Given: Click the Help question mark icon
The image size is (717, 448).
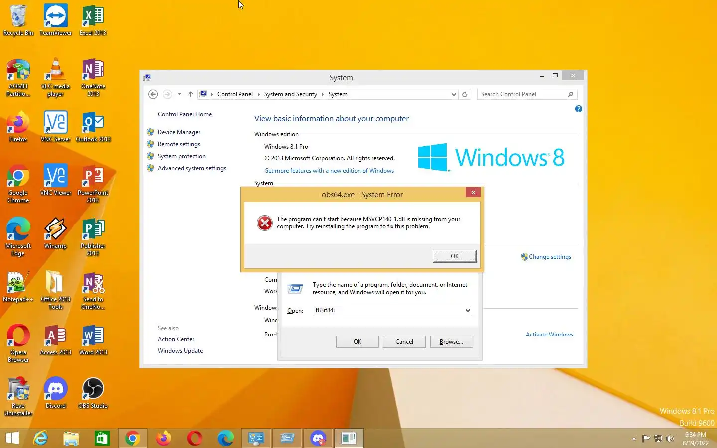Looking at the screenshot, I should [578, 109].
